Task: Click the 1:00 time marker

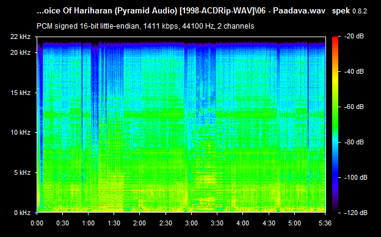Action: [x=88, y=223]
